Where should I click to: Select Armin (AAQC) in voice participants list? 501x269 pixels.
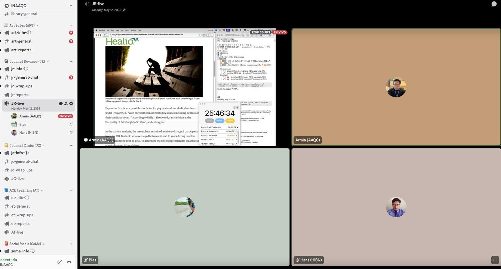(30, 116)
